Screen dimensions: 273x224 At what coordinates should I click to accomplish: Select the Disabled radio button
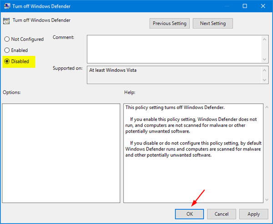7,61
